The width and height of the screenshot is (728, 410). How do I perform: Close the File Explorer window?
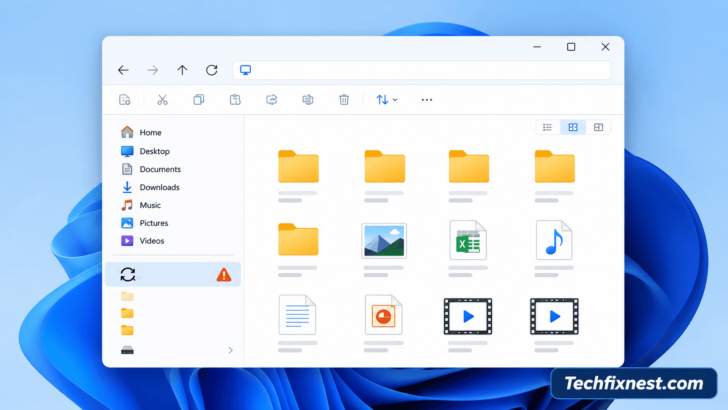point(605,47)
